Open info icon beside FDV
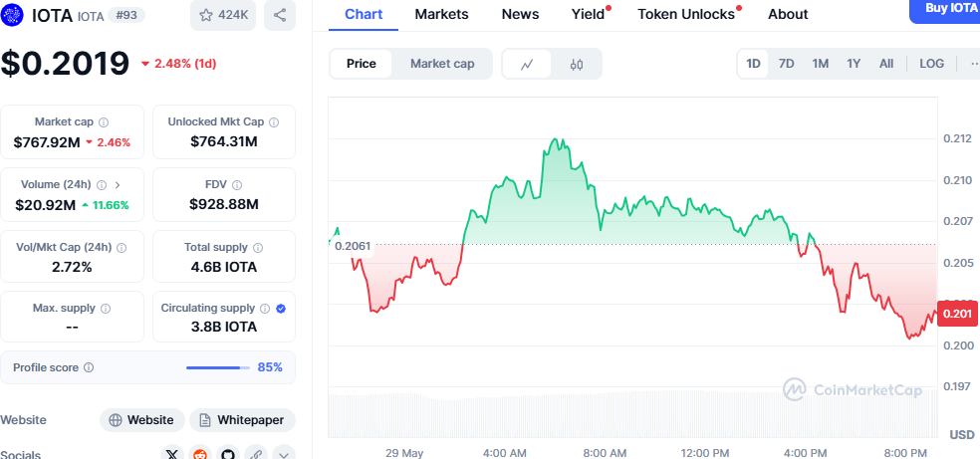 pyautogui.click(x=237, y=185)
